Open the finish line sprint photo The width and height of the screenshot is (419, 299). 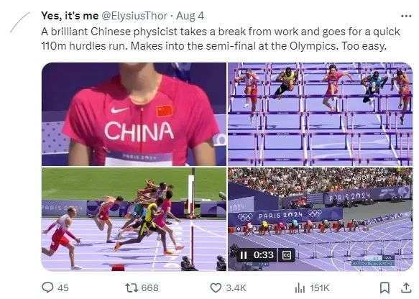tap(134, 219)
